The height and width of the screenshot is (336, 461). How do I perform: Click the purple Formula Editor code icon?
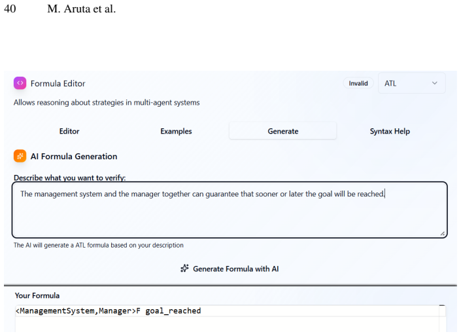(20, 83)
